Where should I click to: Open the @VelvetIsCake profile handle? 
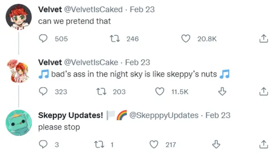pyautogui.click(x=91, y=63)
